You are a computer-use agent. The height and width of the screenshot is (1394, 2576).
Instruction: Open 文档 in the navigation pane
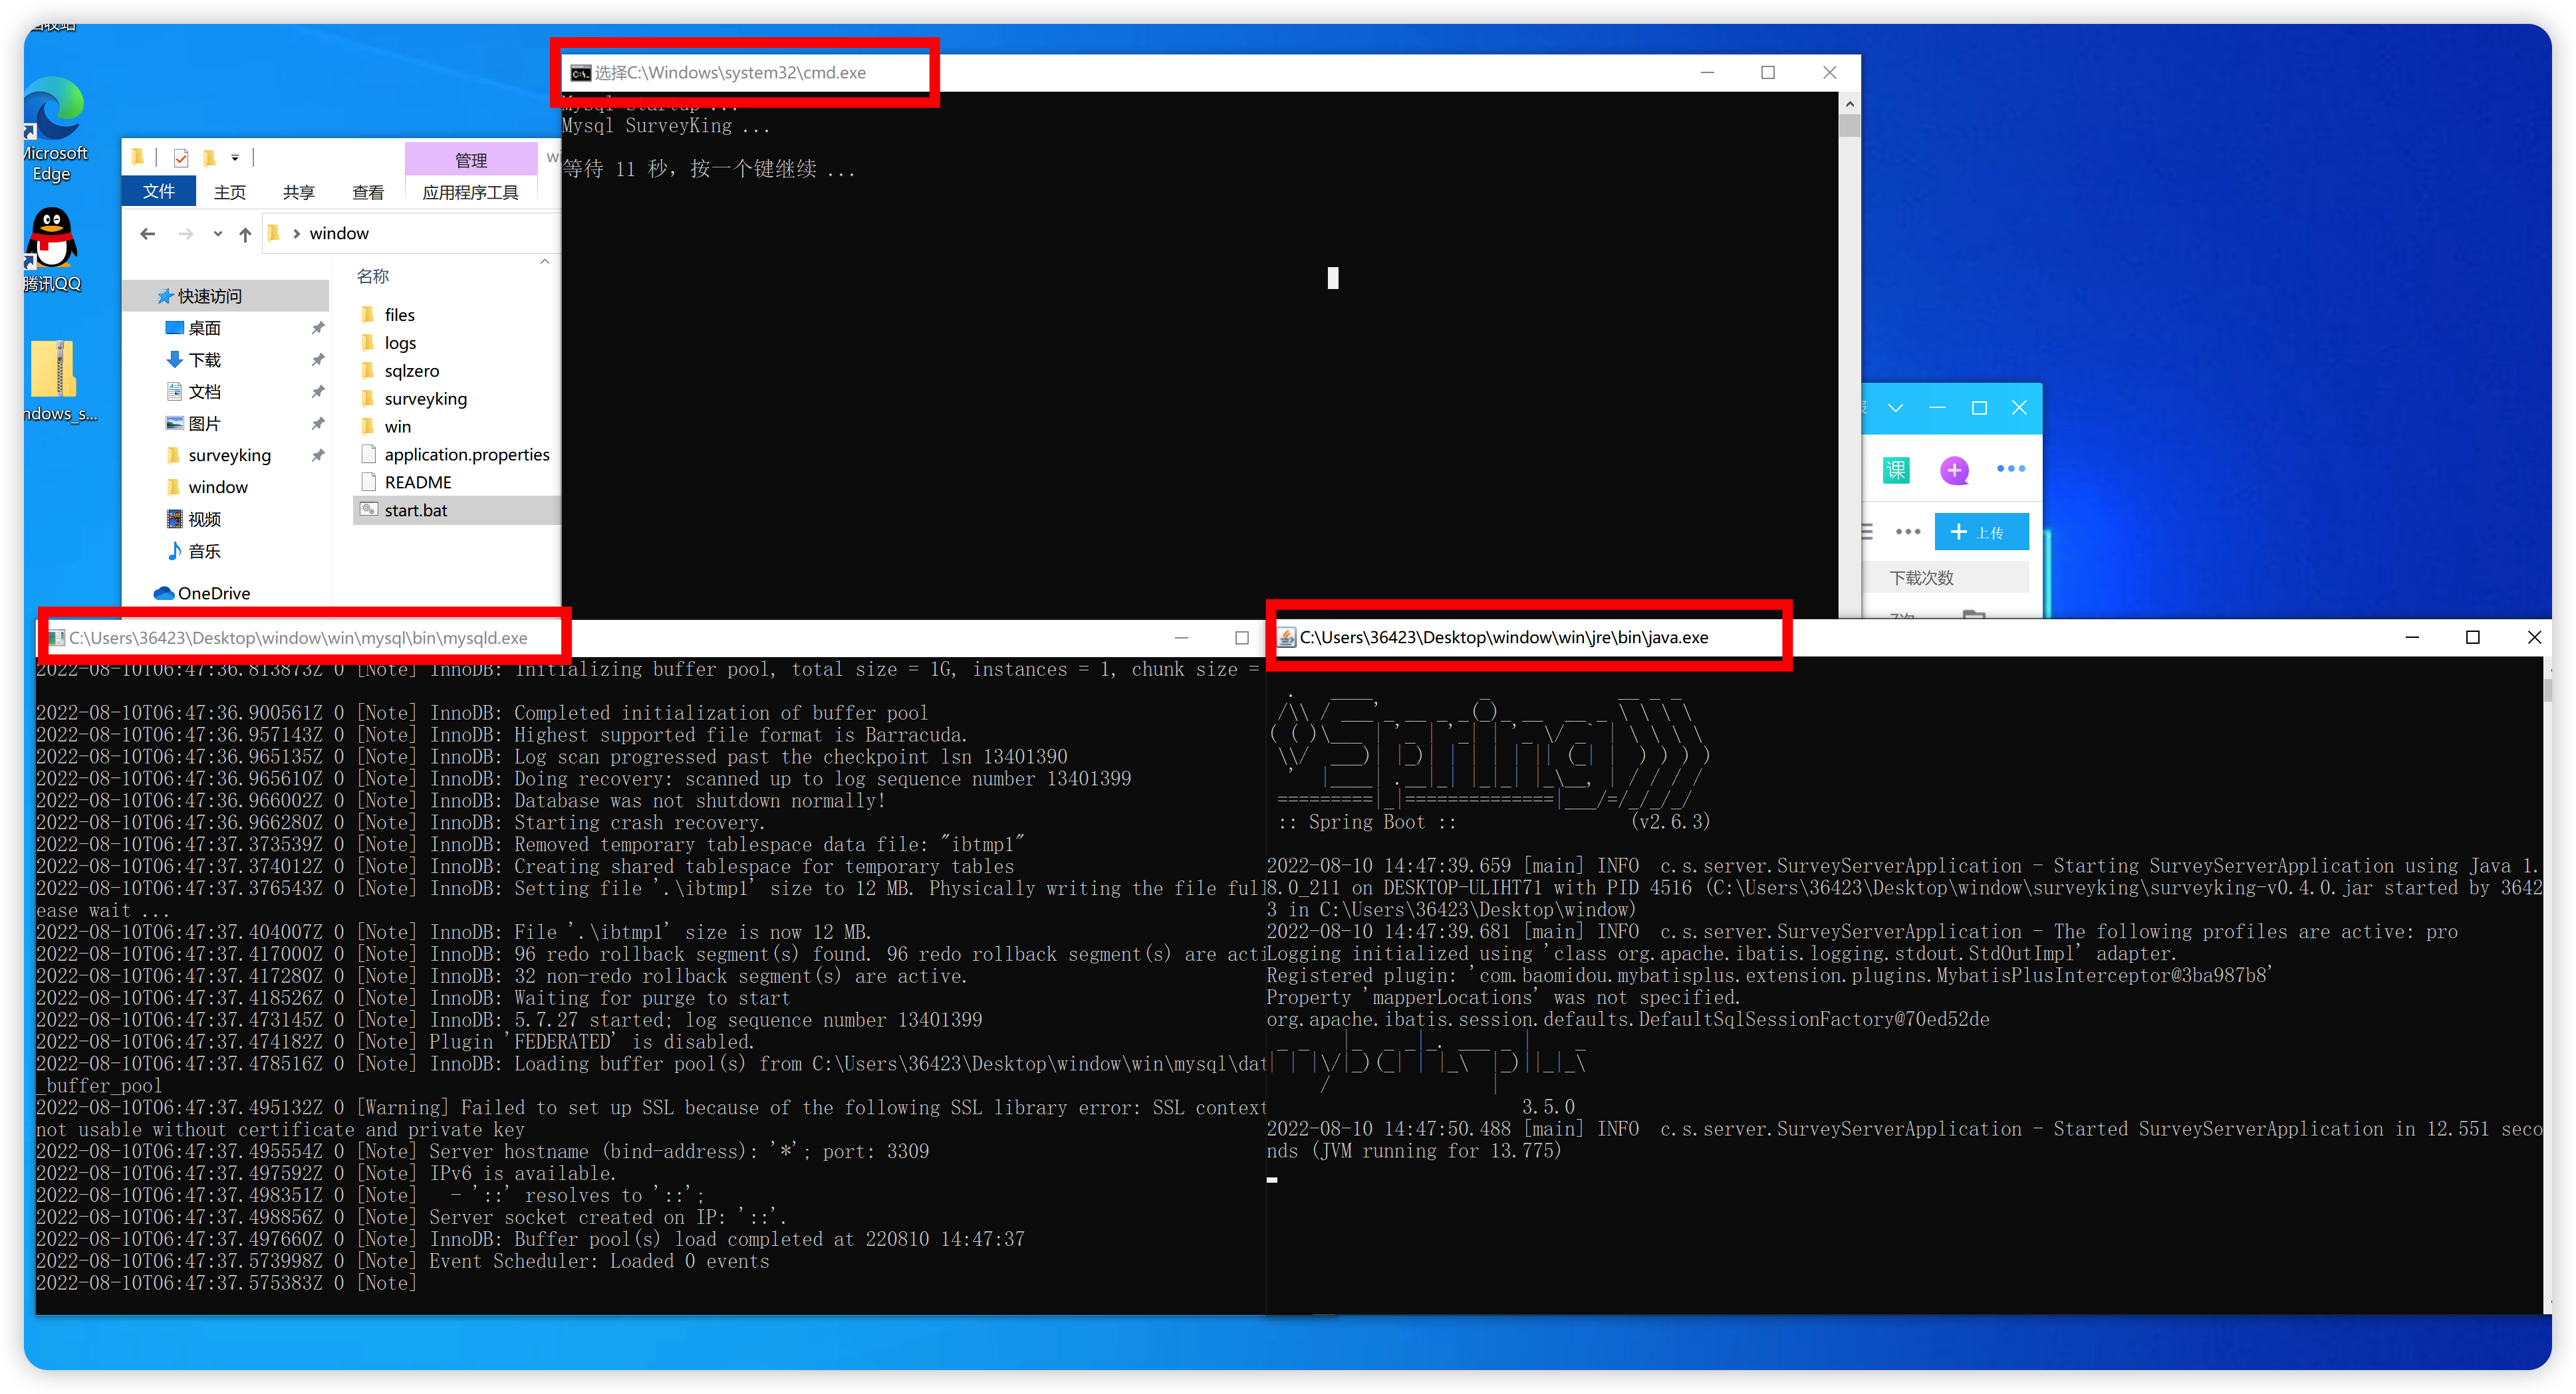[204, 392]
